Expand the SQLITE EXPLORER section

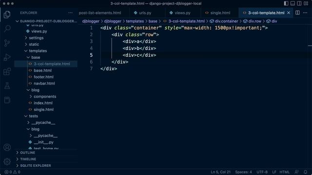(x=36, y=165)
